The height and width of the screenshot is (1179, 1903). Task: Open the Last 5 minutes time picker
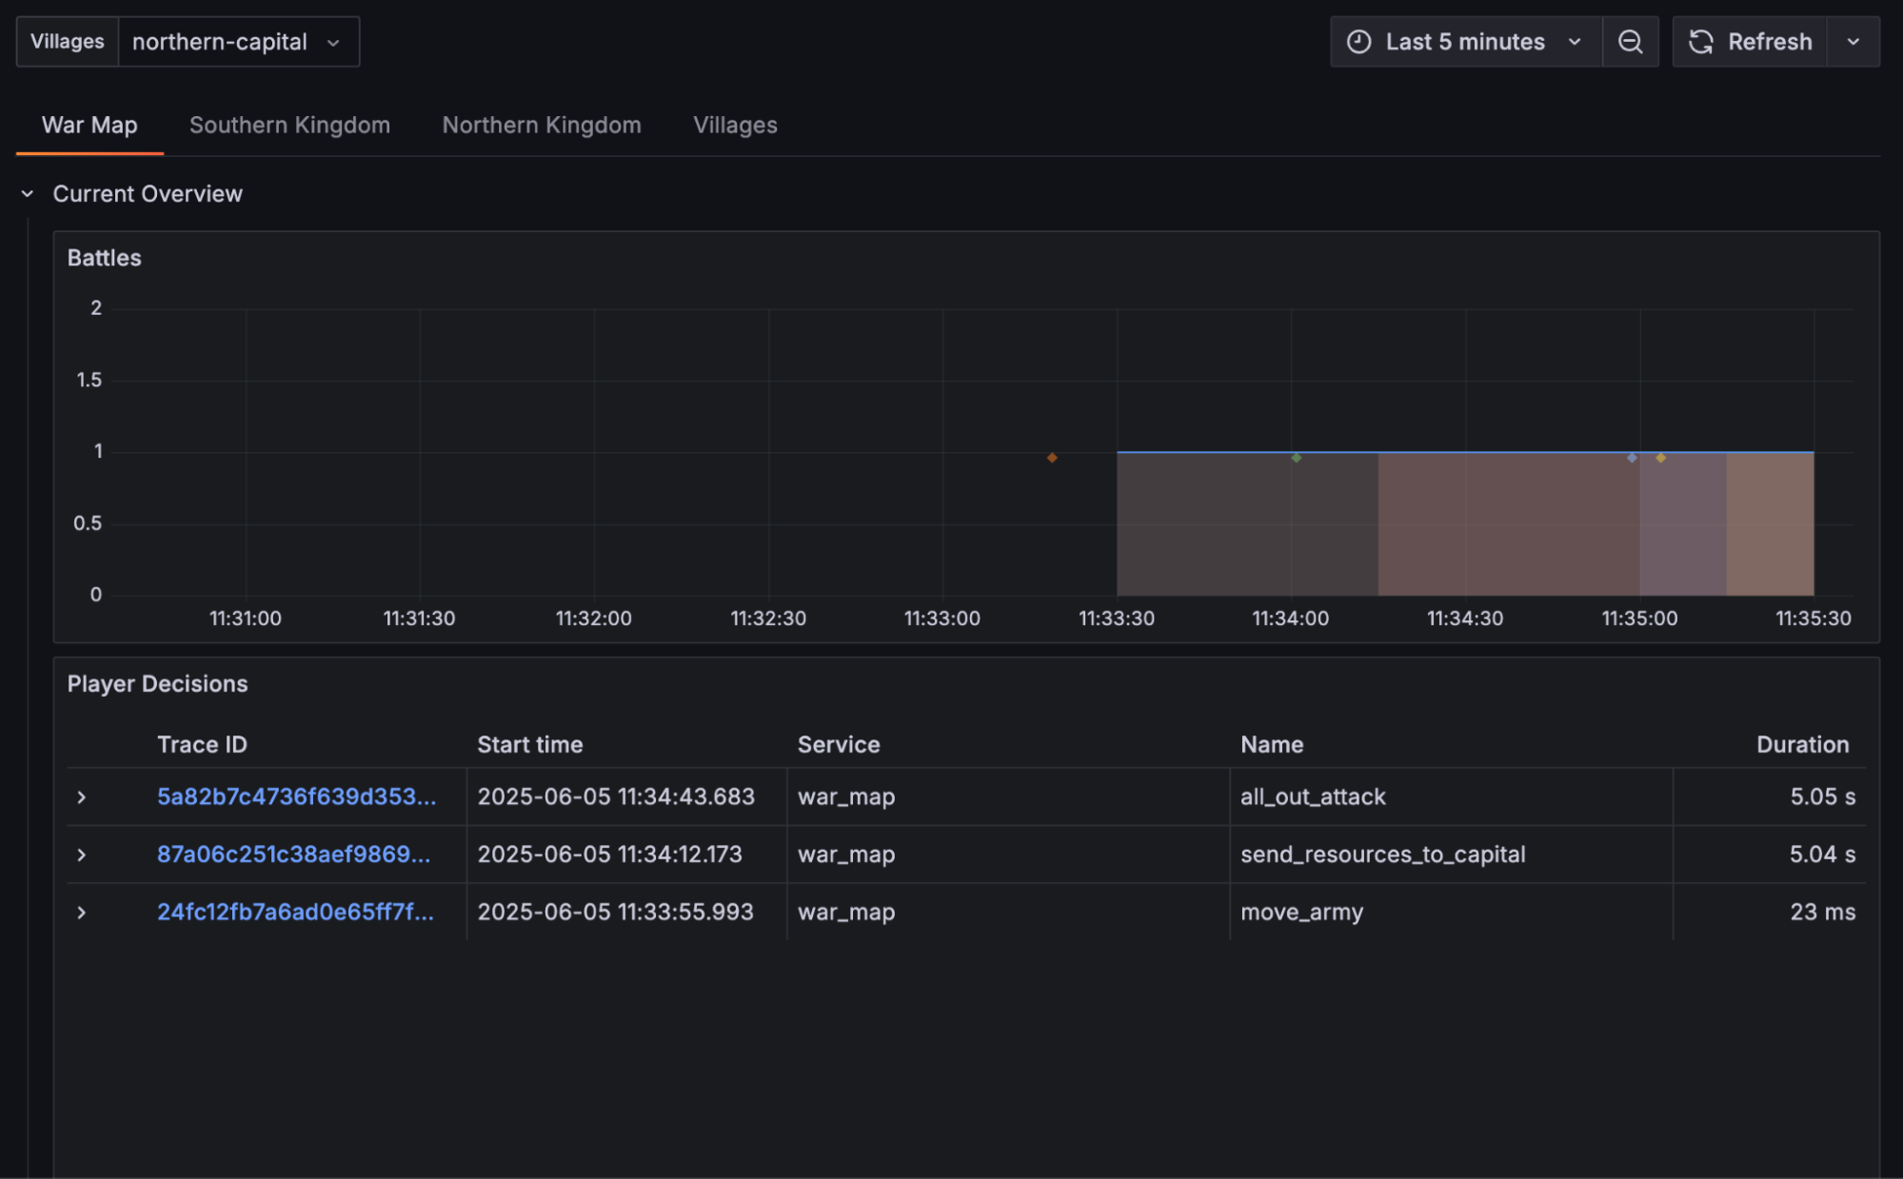coord(1465,42)
